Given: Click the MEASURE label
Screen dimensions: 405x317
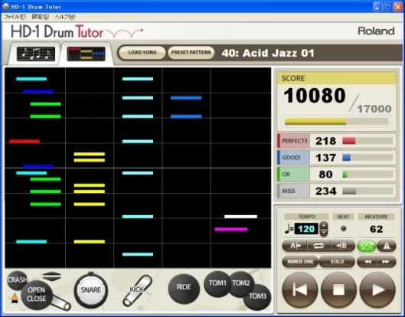Looking at the screenshot, I should (x=377, y=217).
